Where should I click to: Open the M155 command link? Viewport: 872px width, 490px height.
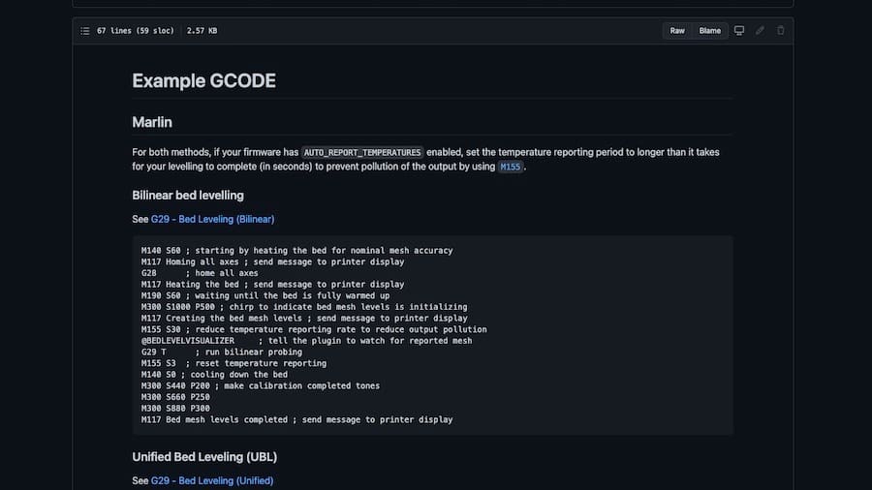point(510,167)
